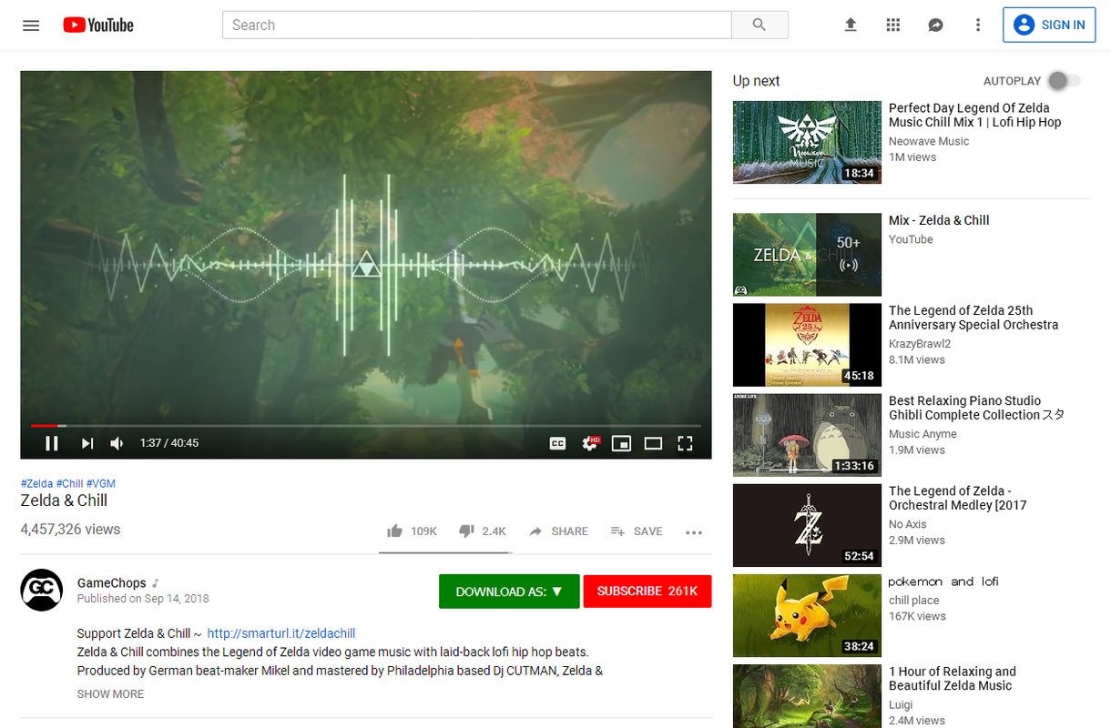1111x728 pixels.
Task: Click the '4,457,326 views' count
Action: point(70,530)
